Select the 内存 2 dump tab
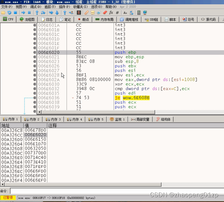This screenshot has width=224, height=202. 32,119
